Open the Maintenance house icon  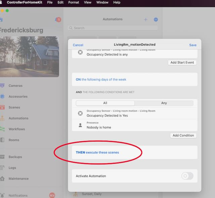tap(2, 179)
